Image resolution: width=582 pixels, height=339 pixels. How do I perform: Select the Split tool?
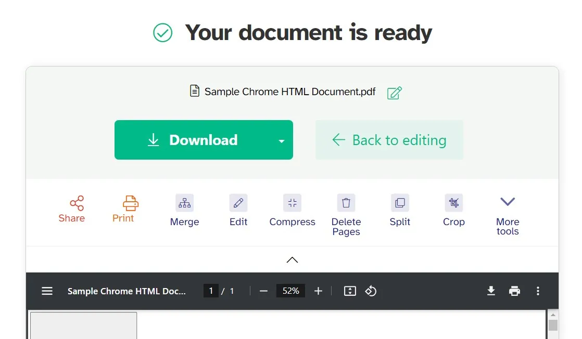(x=400, y=210)
